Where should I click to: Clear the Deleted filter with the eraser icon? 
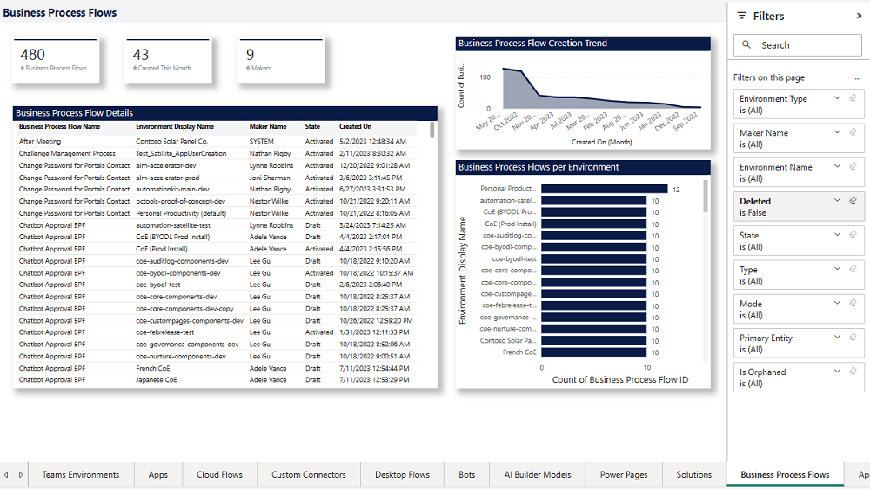[x=853, y=200]
